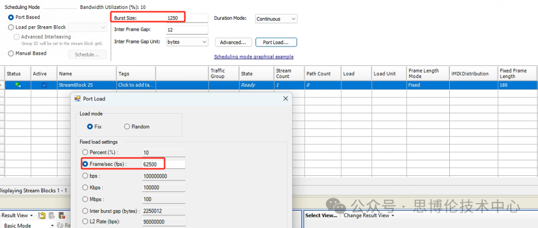538x228 pixels.
Task: Select the Random load mode
Action: click(127, 127)
